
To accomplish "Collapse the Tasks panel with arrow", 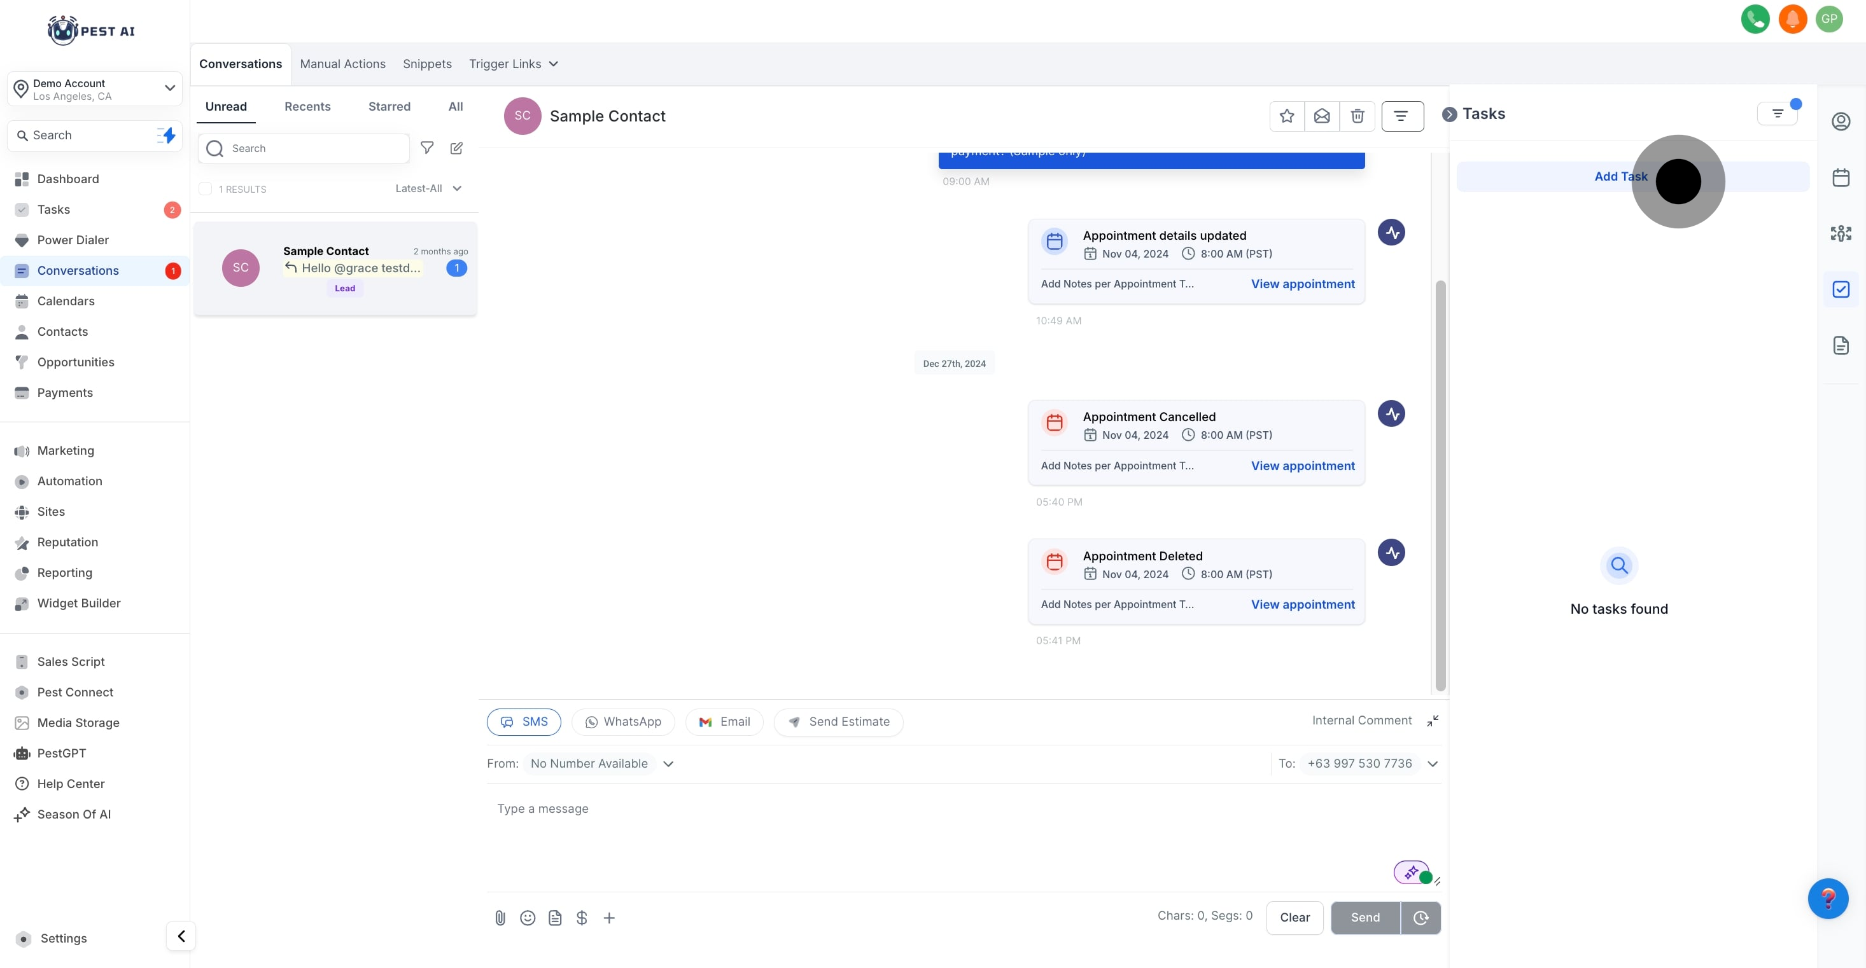I will click(1449, 114).
